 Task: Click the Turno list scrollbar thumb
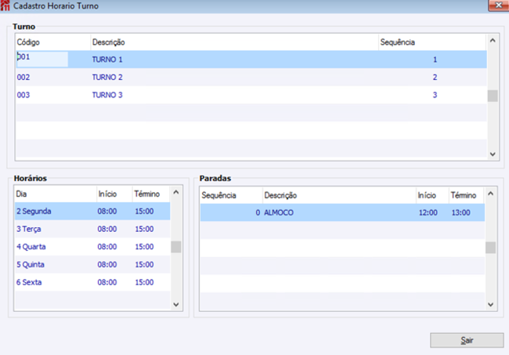[493, 96]
